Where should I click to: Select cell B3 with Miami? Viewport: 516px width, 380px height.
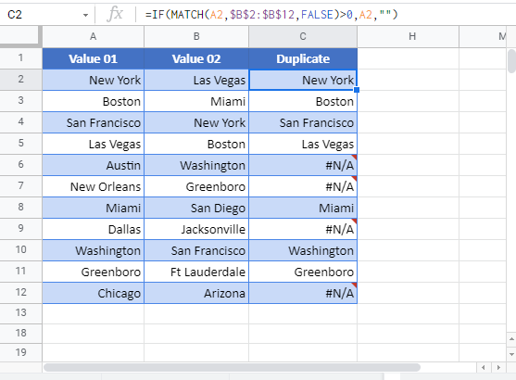[196, 101]
